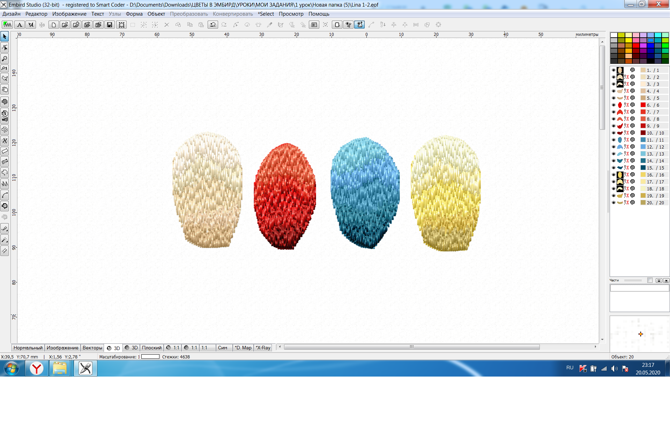Select the arrow selection tool in left toolbar
670x432 pixels.
tap(5, 36)
